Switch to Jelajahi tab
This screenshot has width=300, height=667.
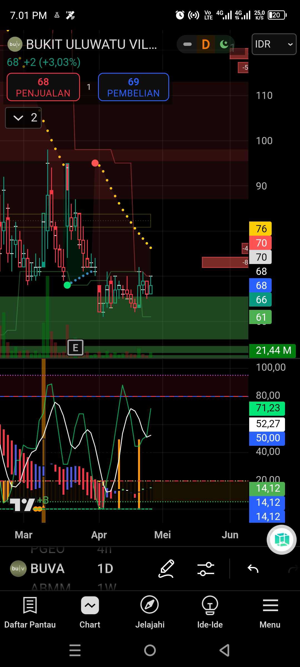tap(150, 613)
